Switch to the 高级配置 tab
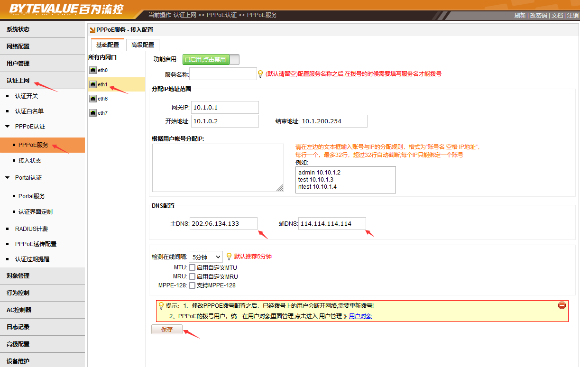This screenshot has width=580, height=367. coord(143,45)
